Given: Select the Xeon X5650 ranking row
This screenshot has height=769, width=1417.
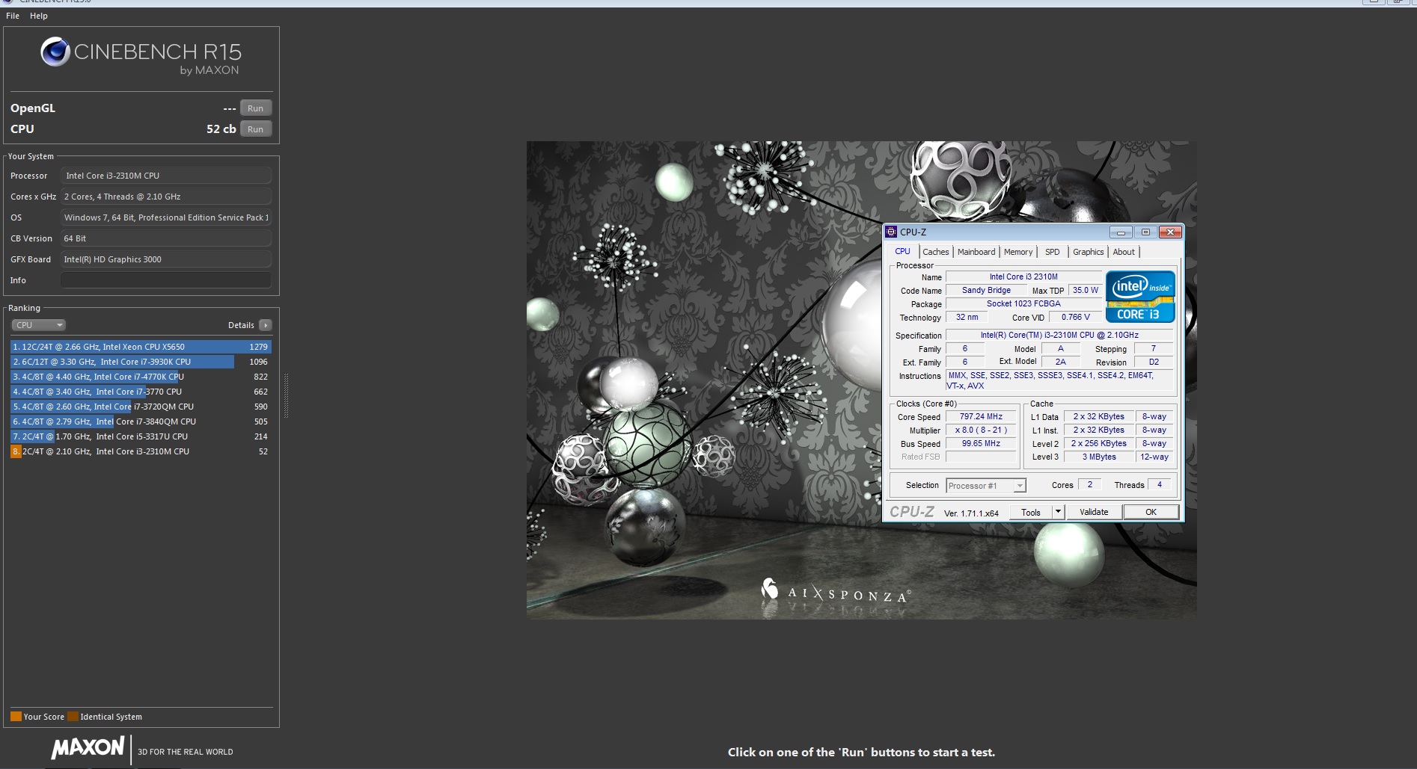Looking at the screenshot, I should [x=141, y=347].
